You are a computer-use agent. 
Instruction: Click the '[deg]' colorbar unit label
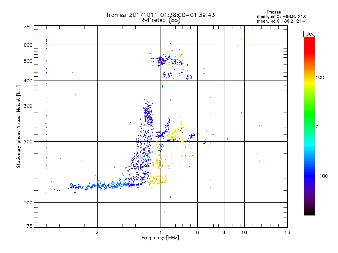point(310,34)
